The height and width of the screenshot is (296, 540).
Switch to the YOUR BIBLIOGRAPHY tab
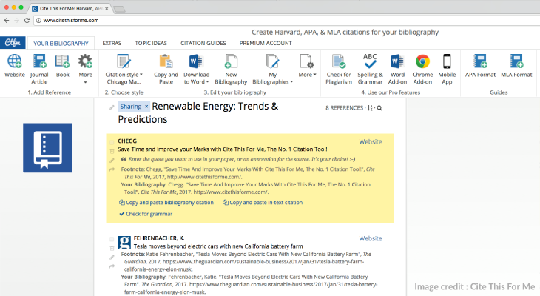point(61,44)
